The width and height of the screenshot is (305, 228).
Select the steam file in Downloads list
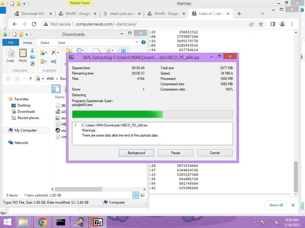point(61,131)
